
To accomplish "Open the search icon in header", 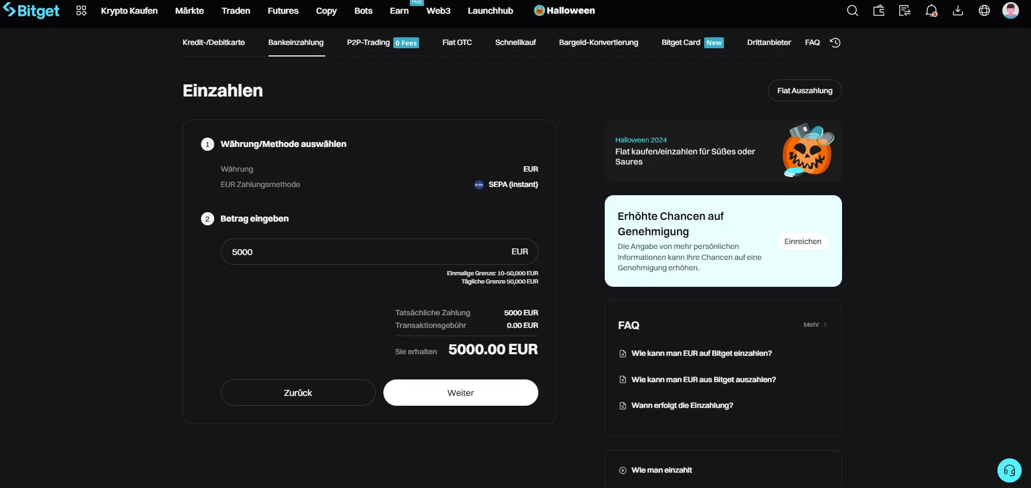I will pos(852,10).
